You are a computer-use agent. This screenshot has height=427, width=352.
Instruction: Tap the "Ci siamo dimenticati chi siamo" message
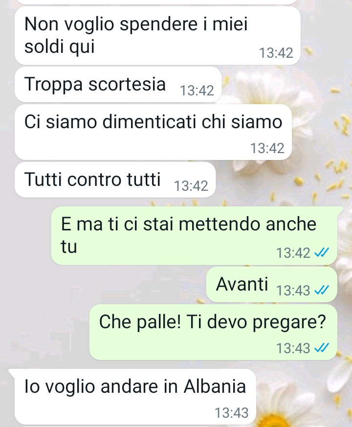click(153, 132)
